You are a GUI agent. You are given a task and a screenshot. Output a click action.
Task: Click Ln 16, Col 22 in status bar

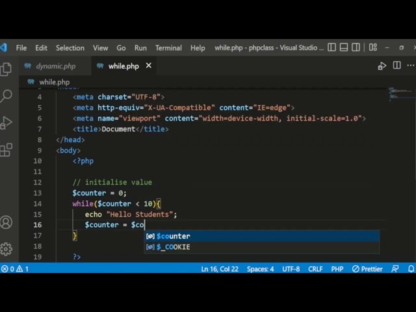[220, 269]
